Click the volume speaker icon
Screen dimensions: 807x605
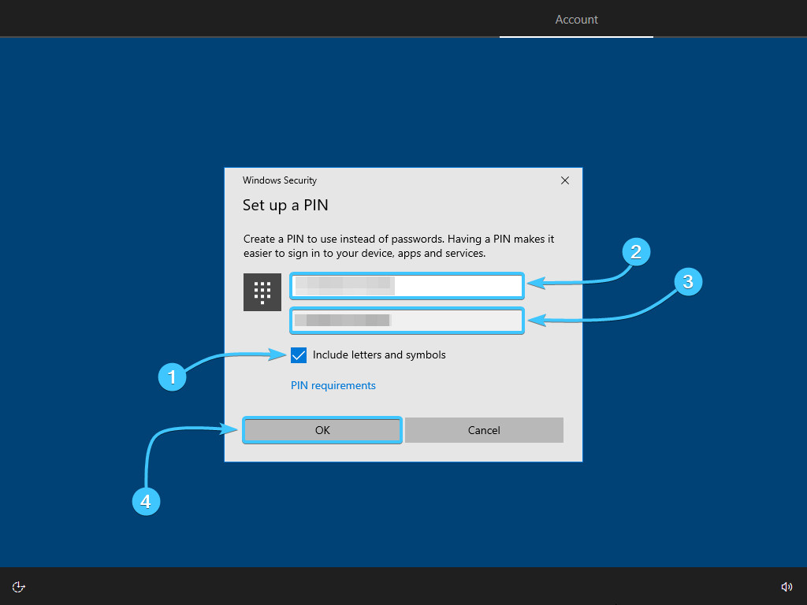click(786, 587)
